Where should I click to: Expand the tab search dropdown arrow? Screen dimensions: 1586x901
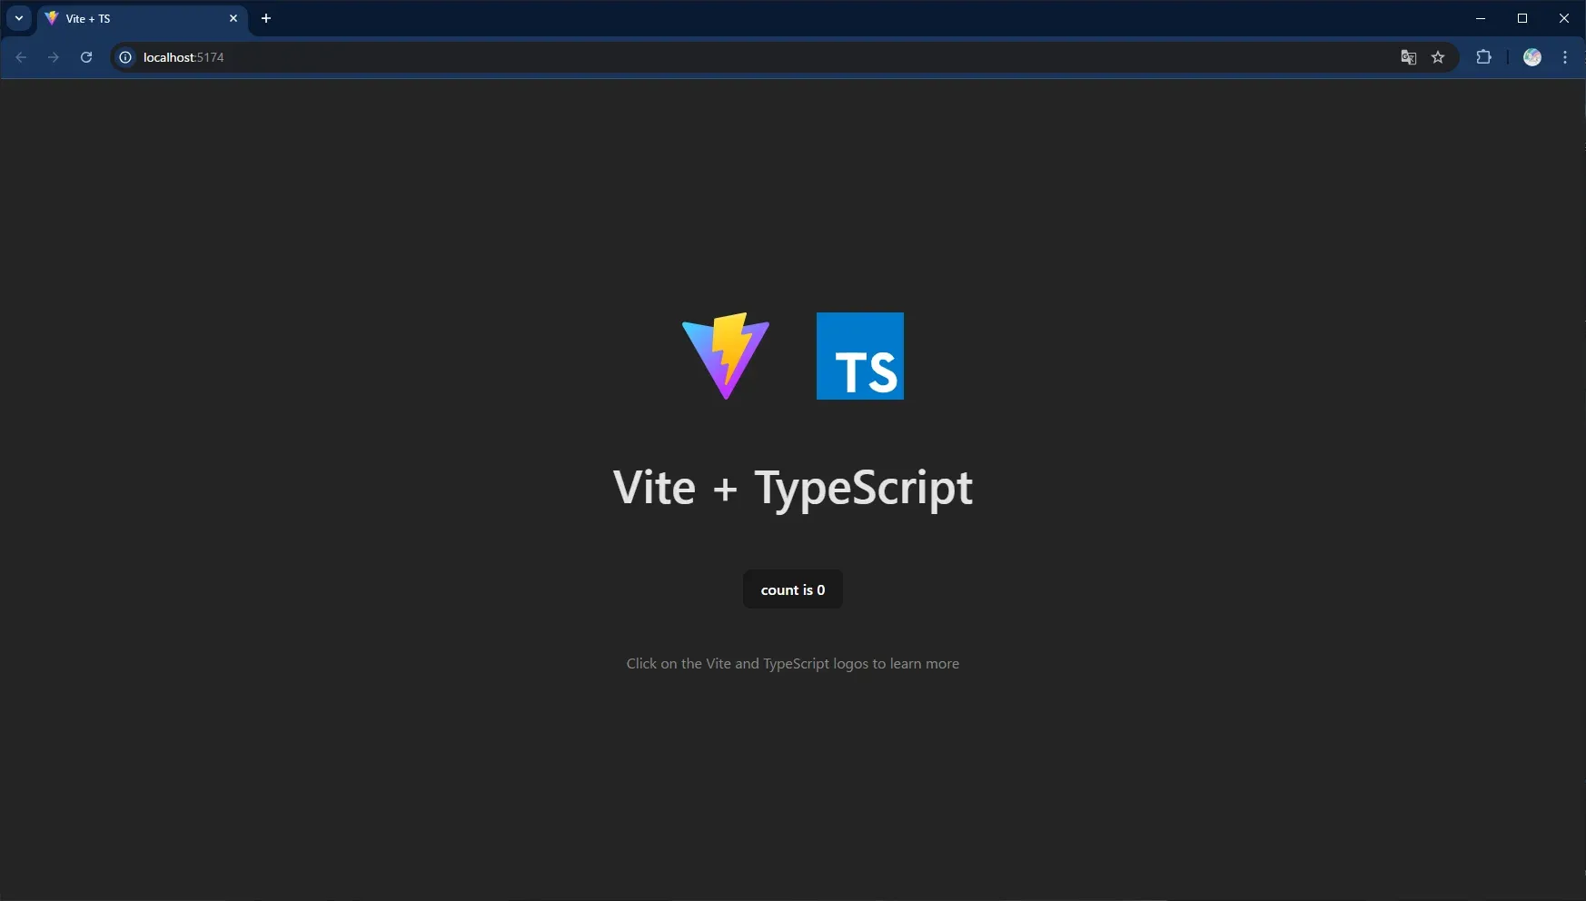point(18,18)
